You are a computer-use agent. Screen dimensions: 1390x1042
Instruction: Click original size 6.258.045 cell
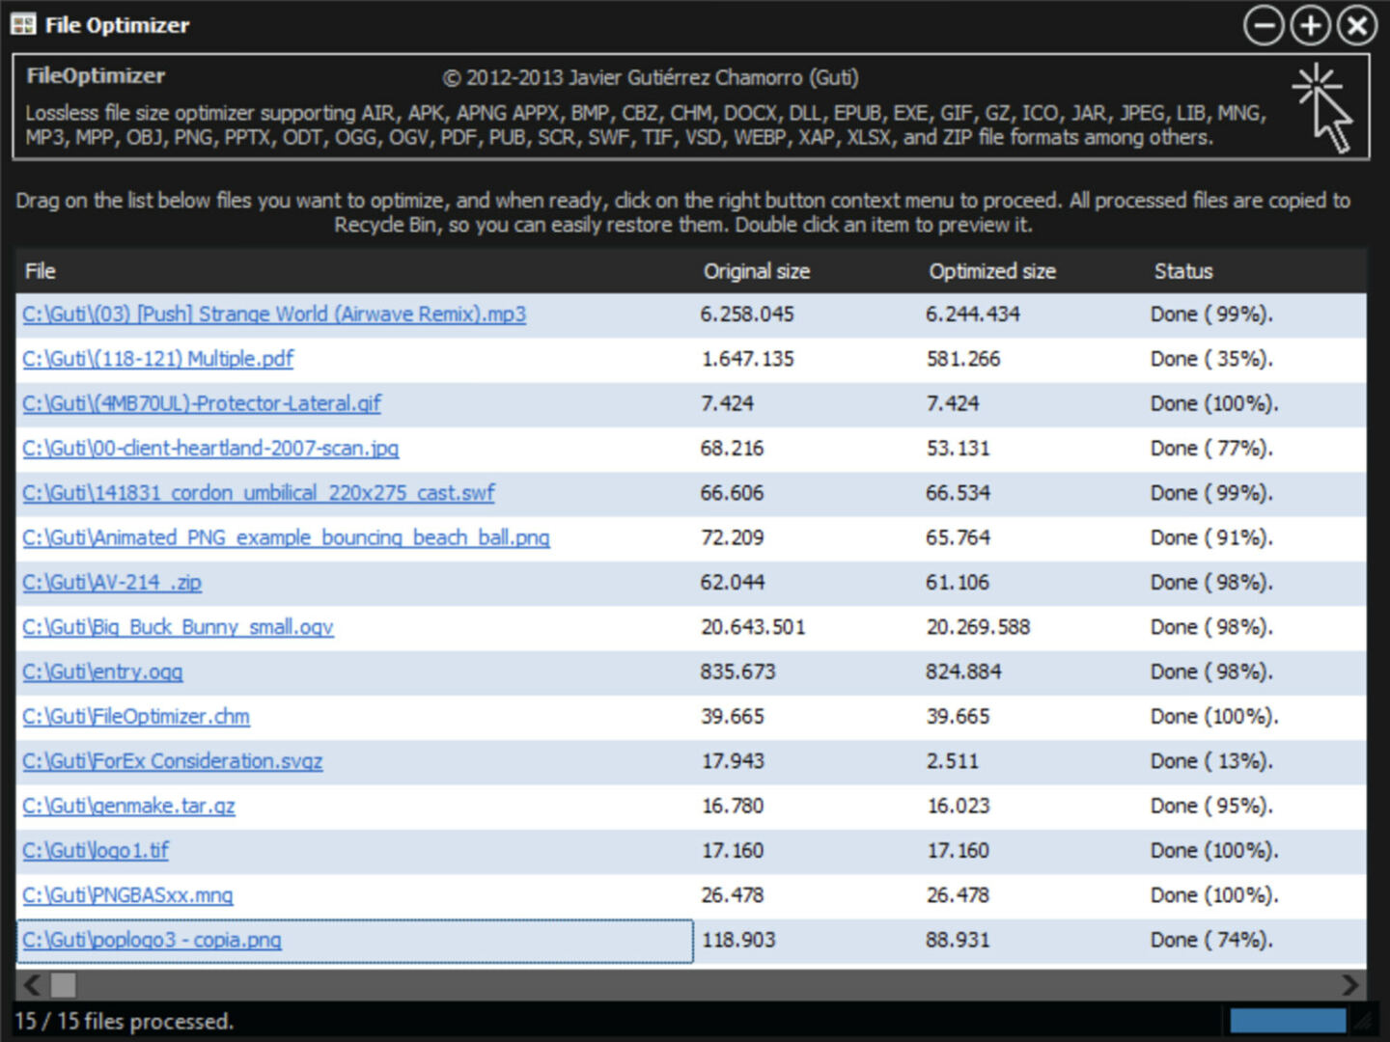coord(747,315)
